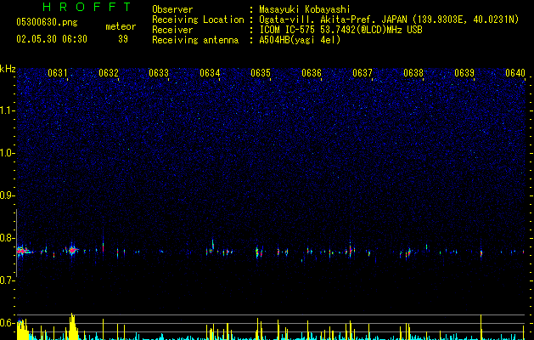
Task: Click the kHz axis unit label
Action: pyautogui.click(x=8, y=69)
